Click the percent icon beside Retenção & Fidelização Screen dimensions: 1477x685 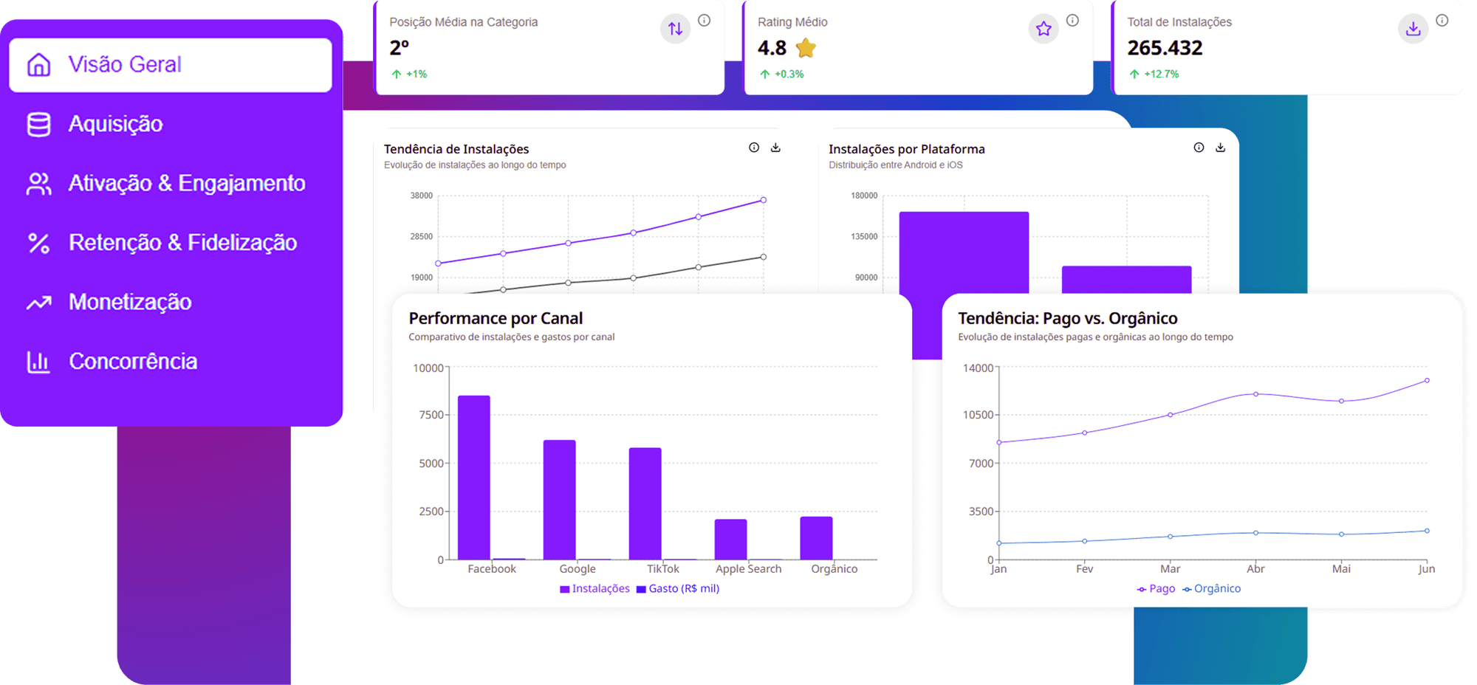[x=38, y=243]
